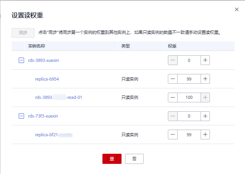Focus the weight field of replica-bf21
This screenshot has height=174, width=245.
pos(189,134)
